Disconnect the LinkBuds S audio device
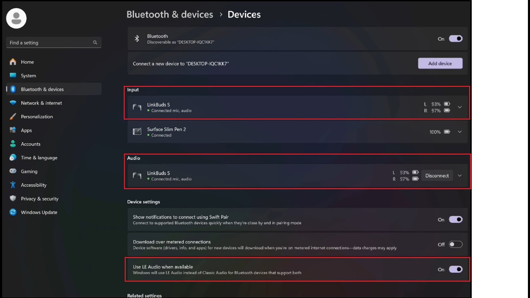Image resolution: width=530 pixels, height=298 pixels. tap(437, 176)
